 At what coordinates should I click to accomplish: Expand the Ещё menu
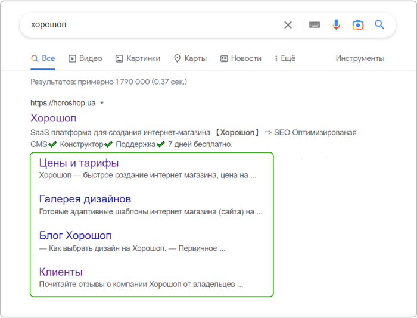[285, 58]
